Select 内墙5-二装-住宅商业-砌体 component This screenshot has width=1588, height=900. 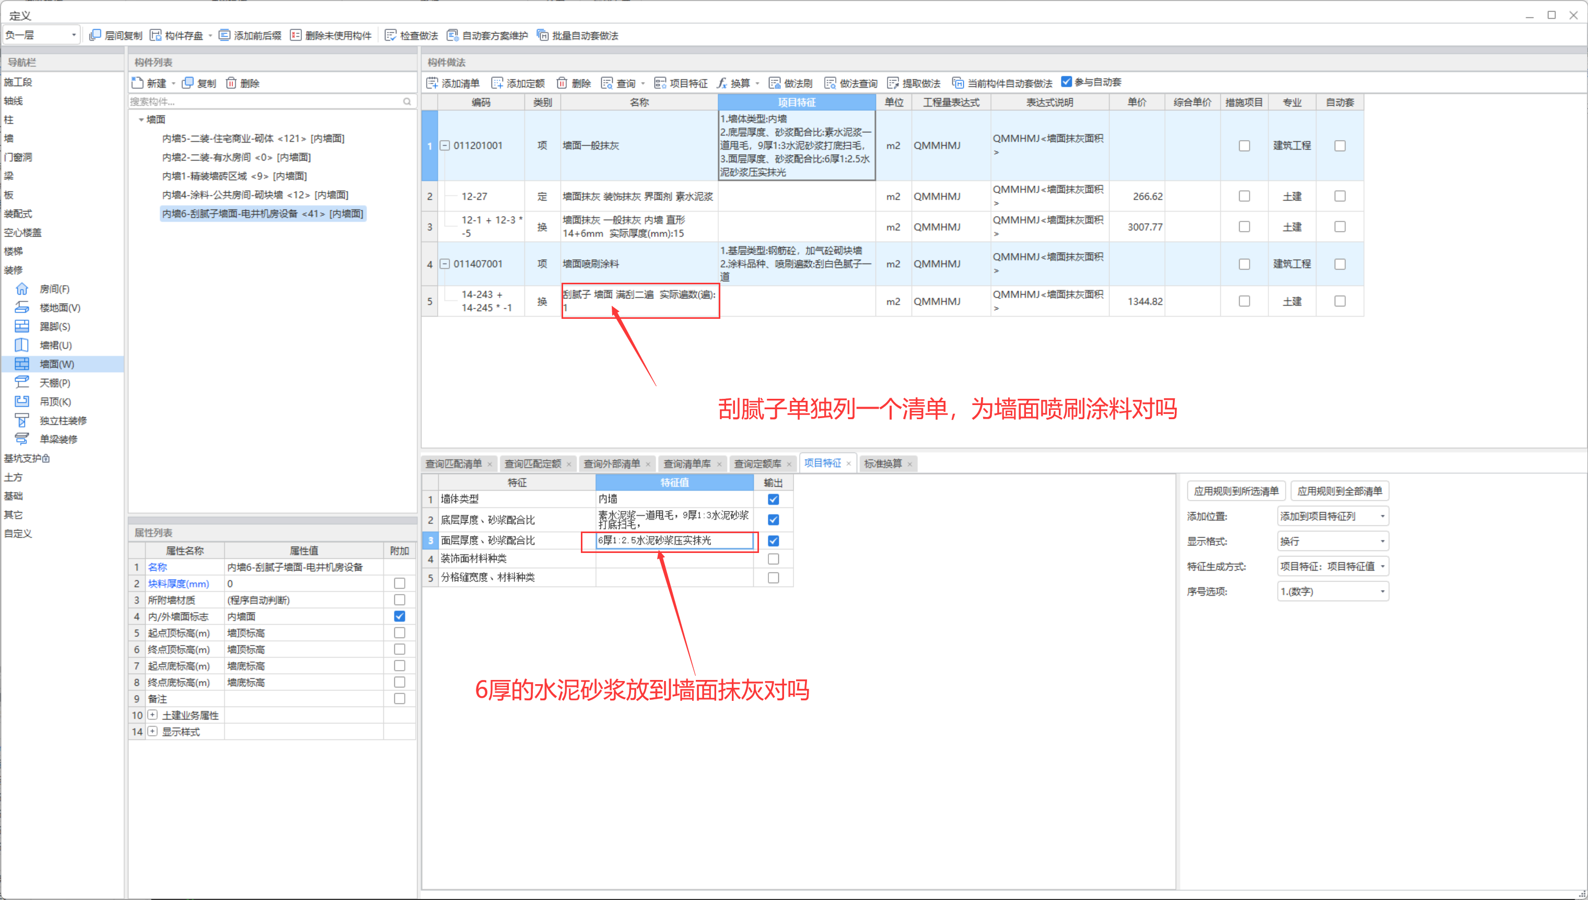coord(253,139)
